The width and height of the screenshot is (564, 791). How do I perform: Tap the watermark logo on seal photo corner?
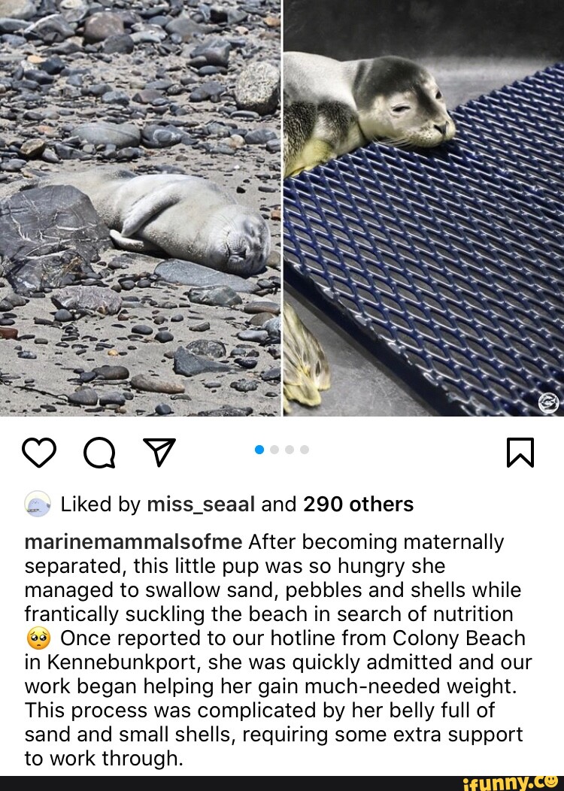coord(548,403)
